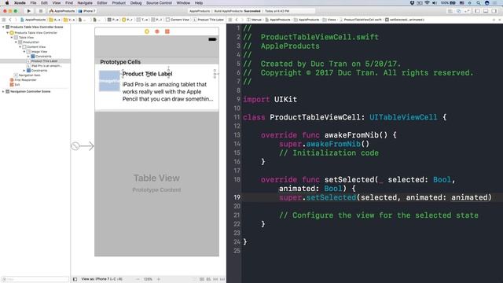Open the Align constraints menu
The width and height of the screenshot is (503, 283).
click(208, 279)
